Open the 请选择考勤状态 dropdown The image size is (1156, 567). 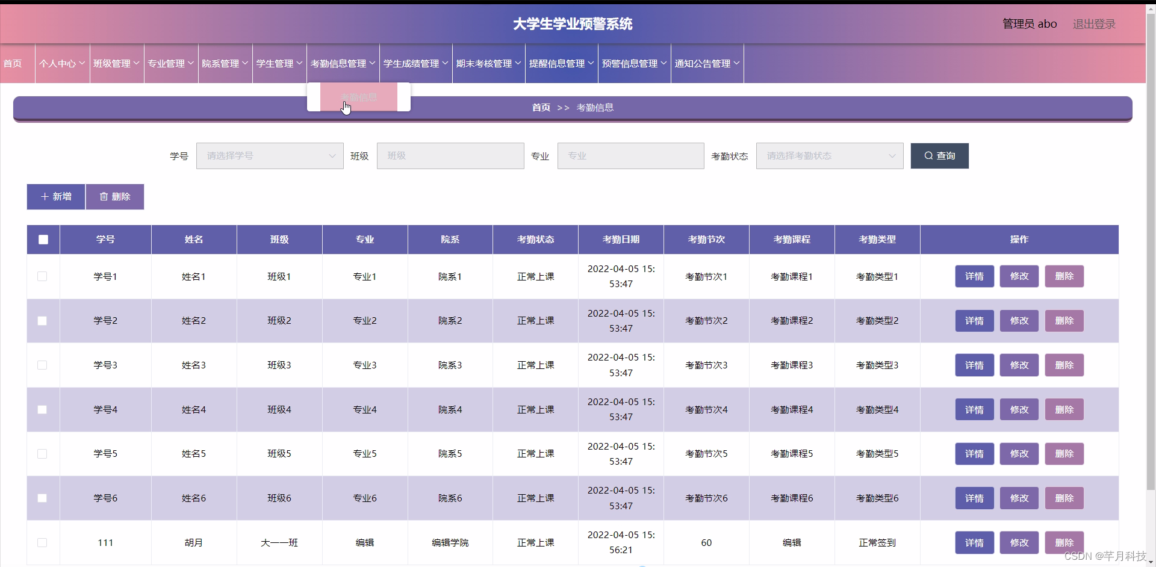[x=829, y=155]
